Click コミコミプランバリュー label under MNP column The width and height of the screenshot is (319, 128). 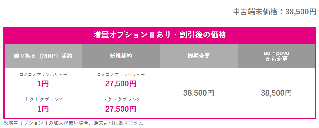tap(43, 75)
